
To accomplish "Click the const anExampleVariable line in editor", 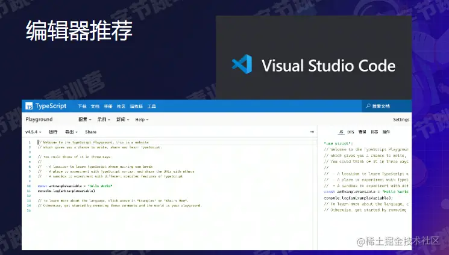I will tap(75, 186).
